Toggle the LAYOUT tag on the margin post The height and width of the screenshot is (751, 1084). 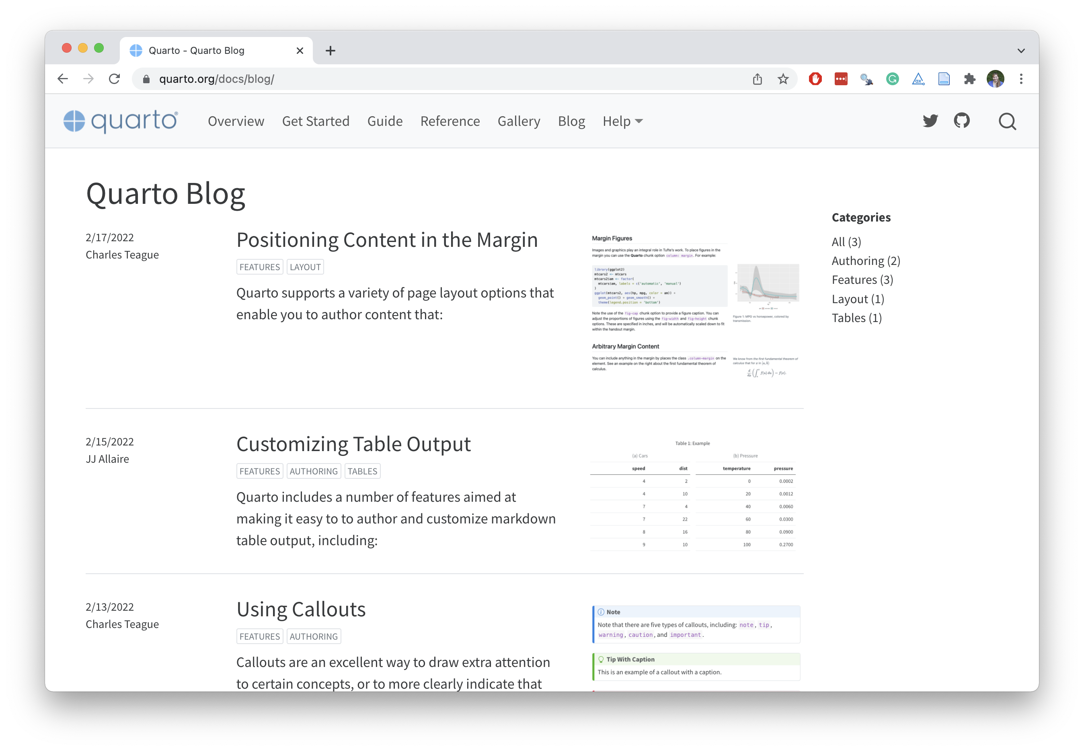point(305,266)
